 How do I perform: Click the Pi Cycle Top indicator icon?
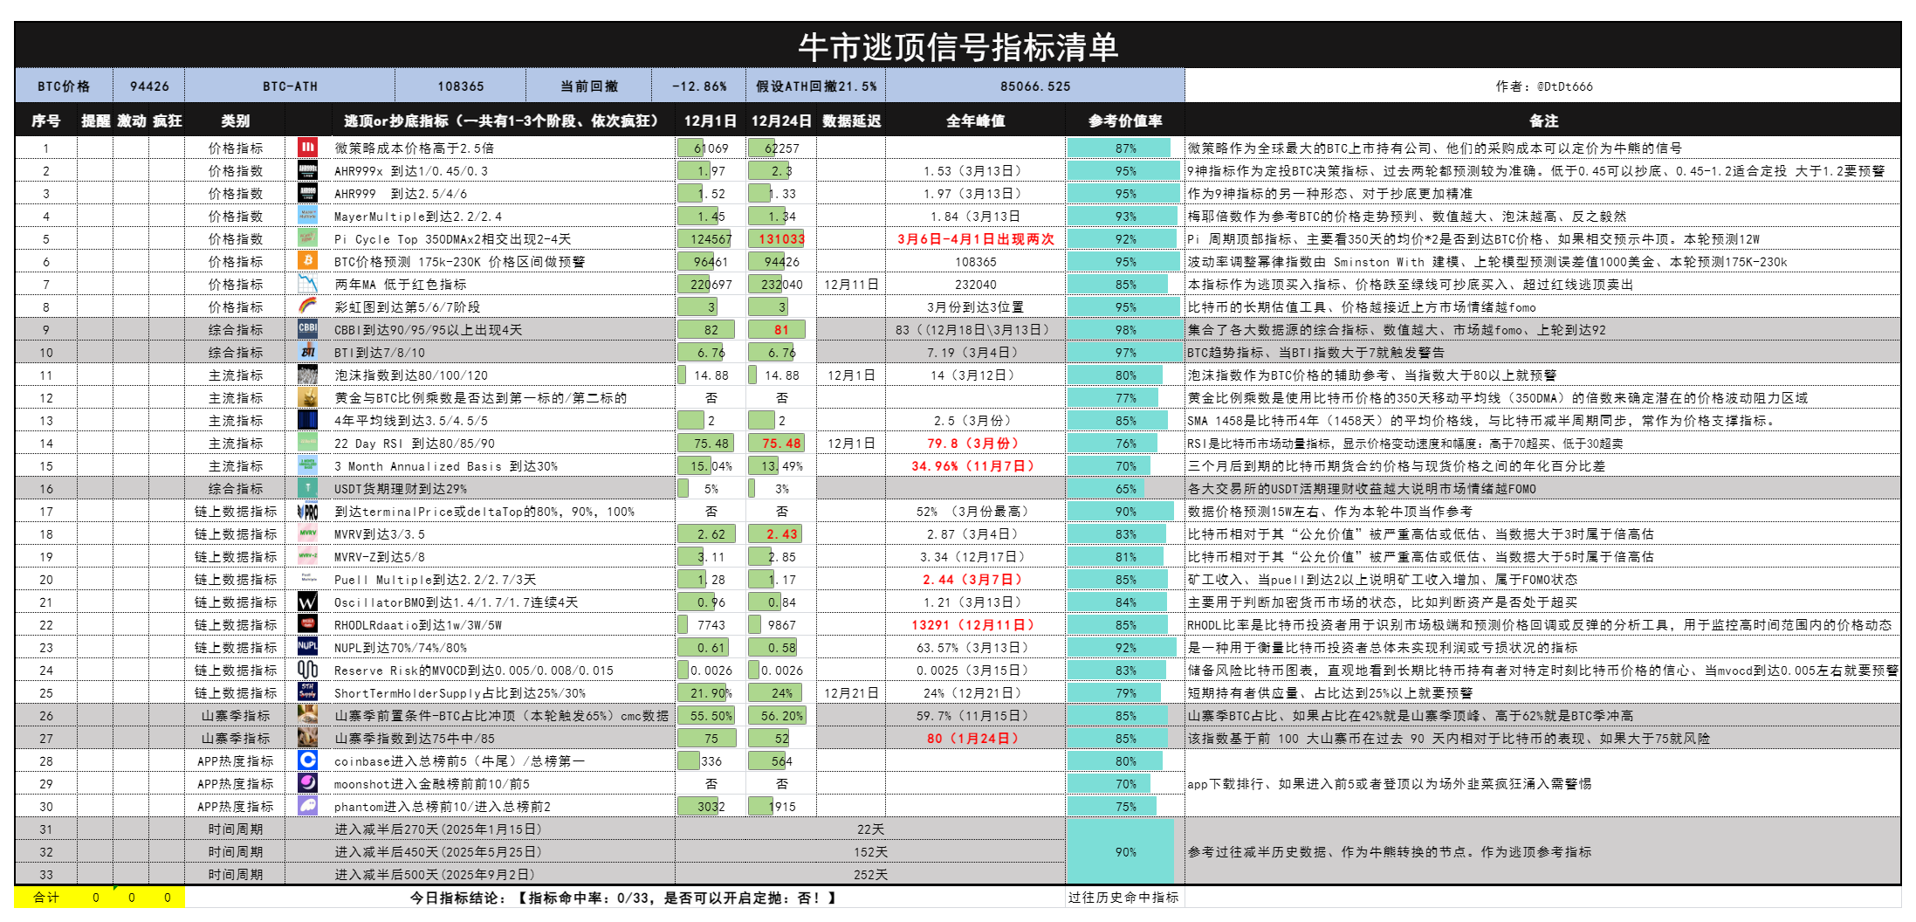tap(306, 238)
